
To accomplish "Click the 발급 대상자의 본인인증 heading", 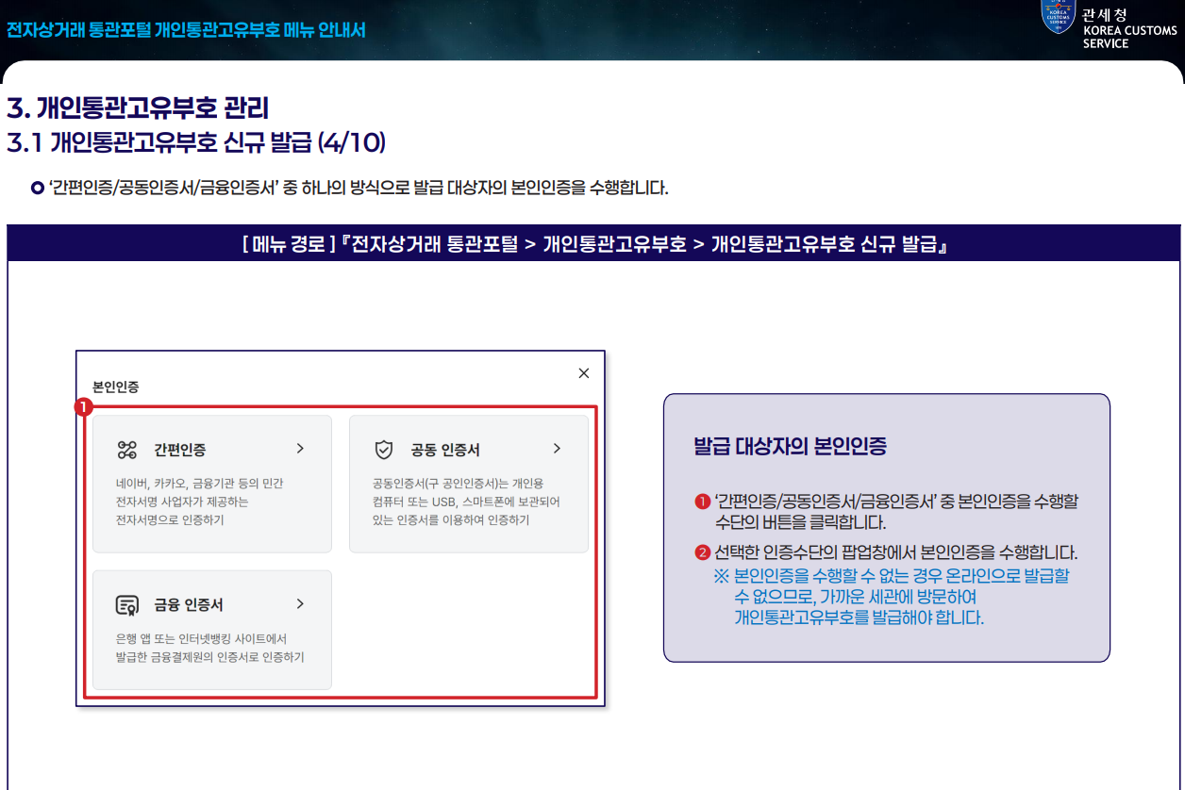I will (x=790, y=446).
